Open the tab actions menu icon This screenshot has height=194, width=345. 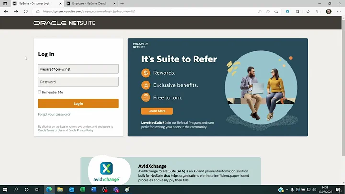coord(5,3)
